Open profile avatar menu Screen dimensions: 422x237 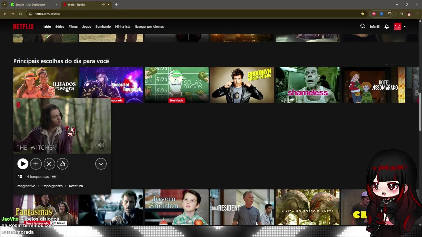click(x=400, y=26)
